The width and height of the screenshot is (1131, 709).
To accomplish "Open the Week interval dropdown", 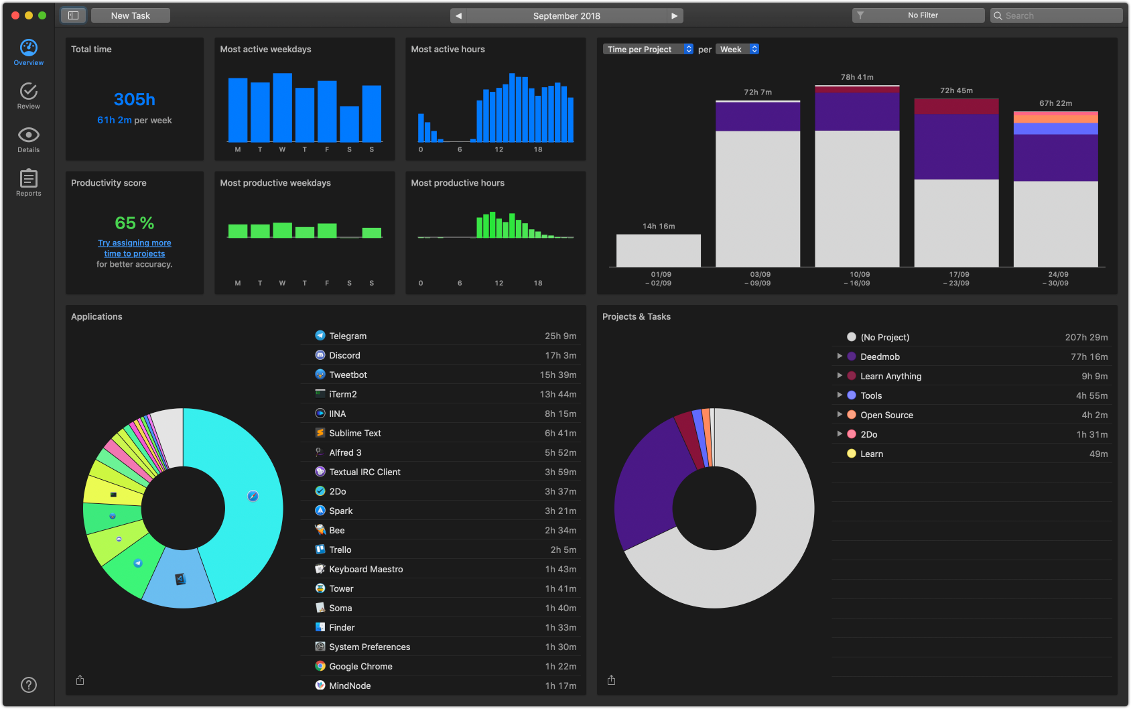I will coord(737,49).
